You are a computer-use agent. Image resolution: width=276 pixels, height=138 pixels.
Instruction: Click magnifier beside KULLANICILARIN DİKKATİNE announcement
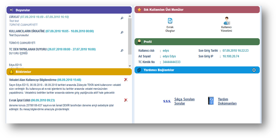click(x=122, y=32)
